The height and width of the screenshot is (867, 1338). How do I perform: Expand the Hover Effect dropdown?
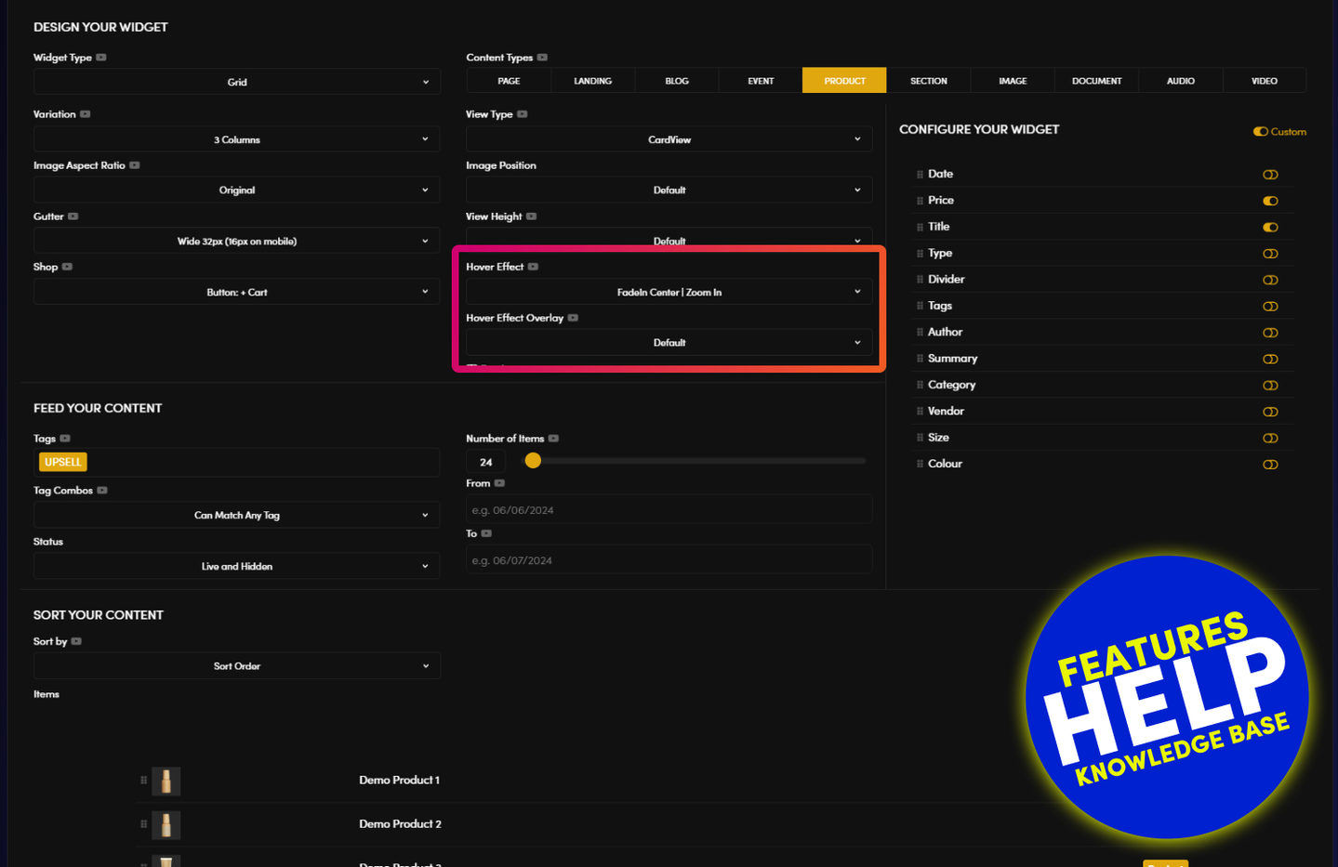669,292
